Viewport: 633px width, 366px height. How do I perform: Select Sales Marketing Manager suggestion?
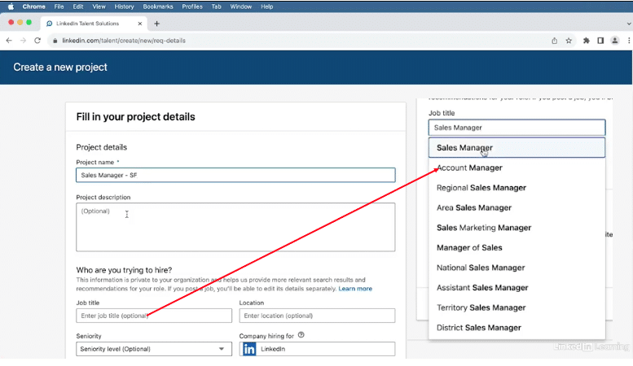pyautogui.click(x=517, y=228)
